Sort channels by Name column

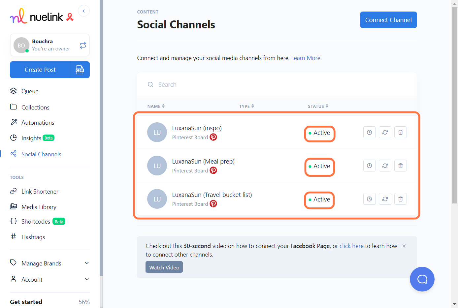156,106
